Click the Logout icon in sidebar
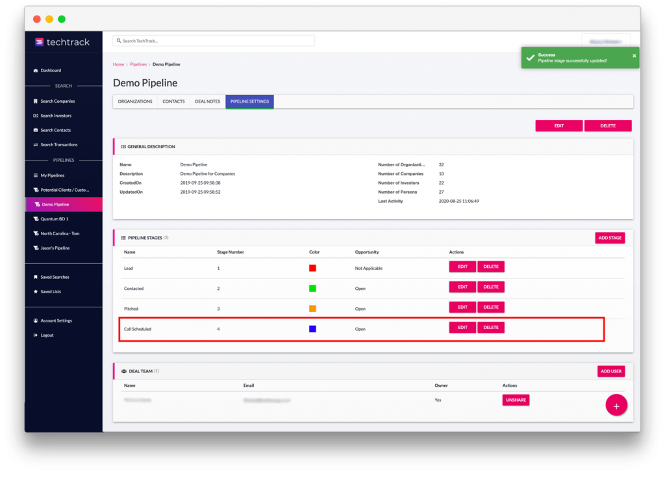Viewport: 665px width, 481px height. pos(35,335)
